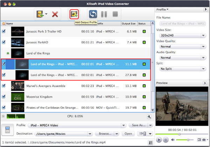Uncheck the Moonrise Kingdom checkbox
This screenshot has width=210, height=147.
[4, 96]
